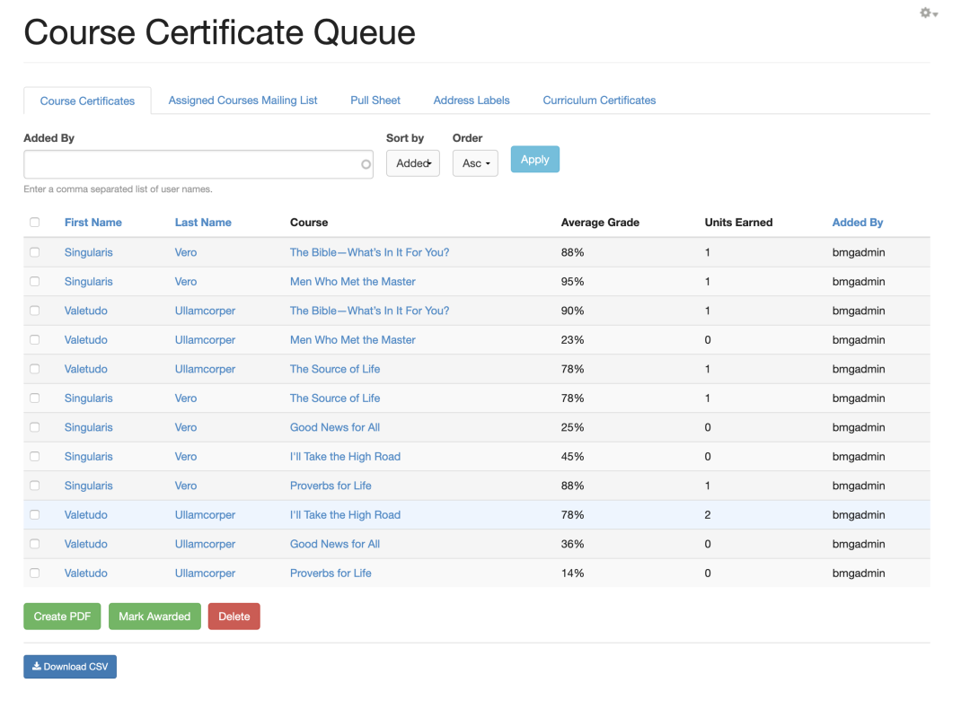The height and width of the screenshot is (718, 961).
Task: Click the Download CSV button
Action: click(70, 667)
